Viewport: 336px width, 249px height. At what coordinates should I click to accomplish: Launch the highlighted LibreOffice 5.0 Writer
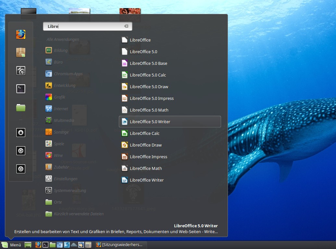coord(170,122)
